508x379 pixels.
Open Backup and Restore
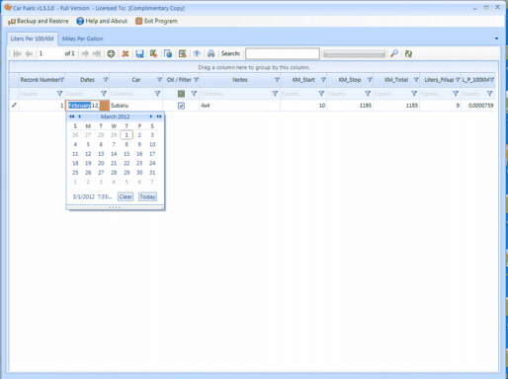point(38,21)
